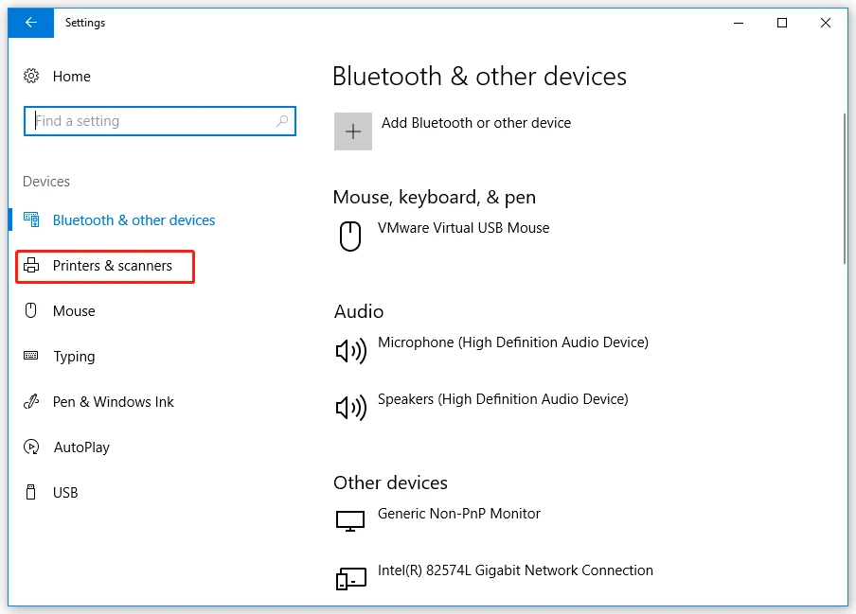Screen dimensions: 856x614
Task: Select the Typing keyboard icon
Action: (32, 356)
